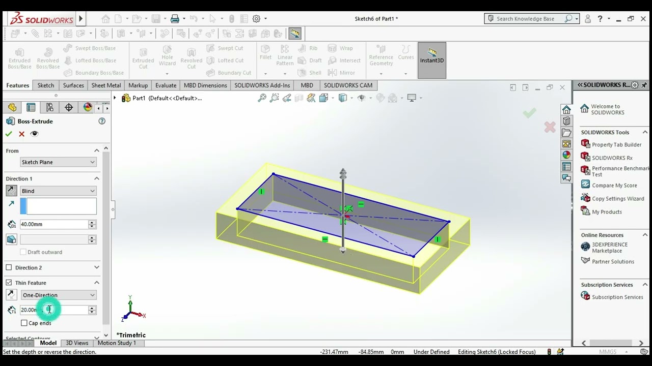Collapse the Subscription Services group
This screenshot has width=652, height=366.
[645, 285]
